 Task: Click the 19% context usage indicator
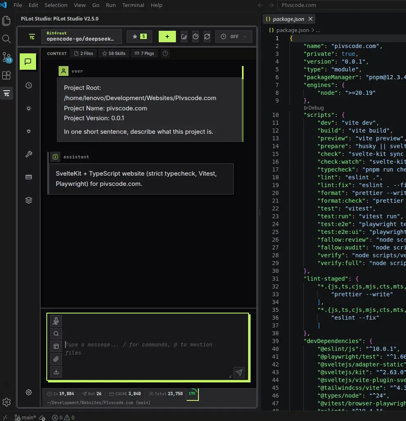click(x=192, y=394)
